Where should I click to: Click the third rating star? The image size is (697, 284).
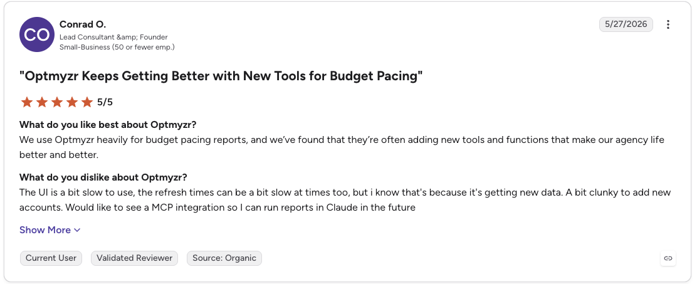point(57,102)
